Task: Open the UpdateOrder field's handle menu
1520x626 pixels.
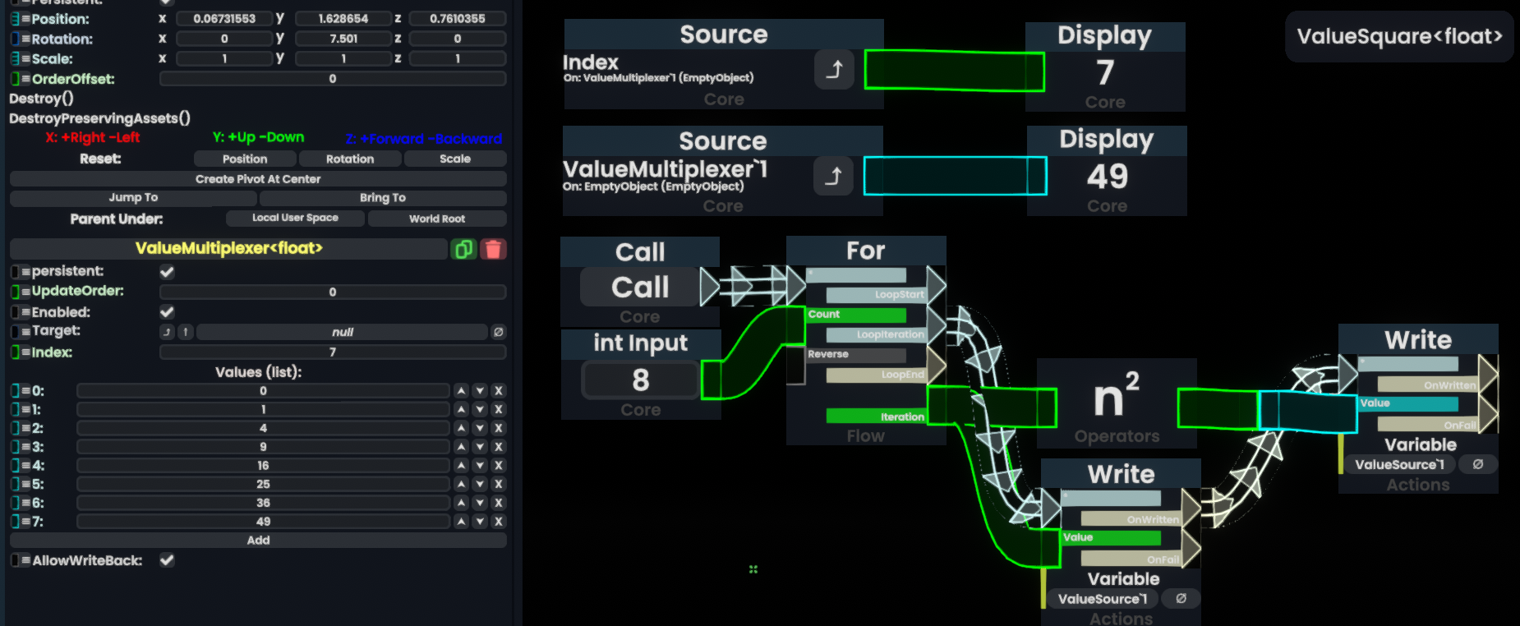Action: click(x=15, y=292)
